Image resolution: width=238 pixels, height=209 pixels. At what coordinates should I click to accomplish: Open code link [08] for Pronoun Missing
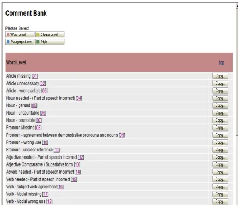point(39,128)
